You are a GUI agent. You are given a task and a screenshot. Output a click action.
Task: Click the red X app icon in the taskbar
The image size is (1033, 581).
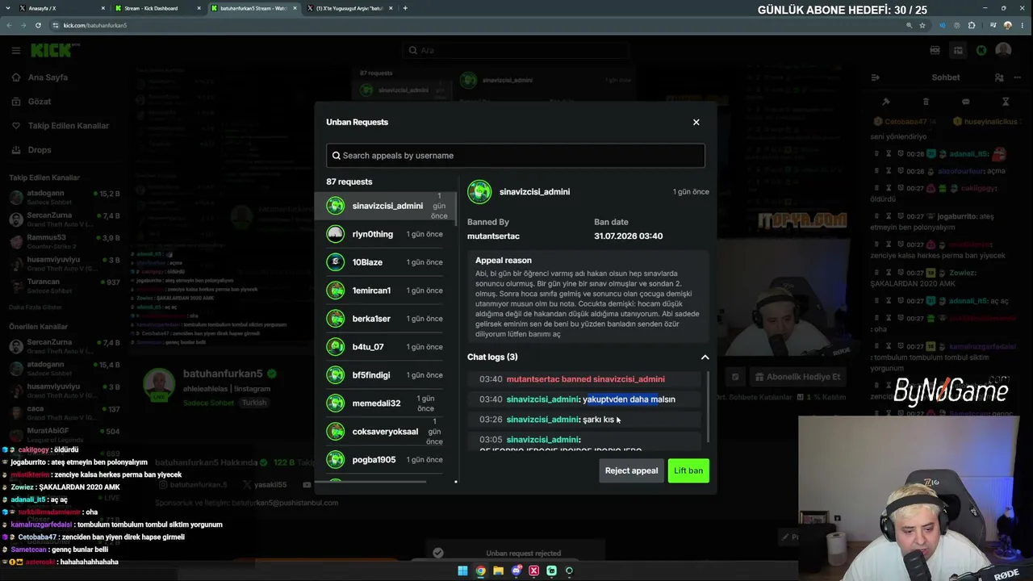pos(533,571)
